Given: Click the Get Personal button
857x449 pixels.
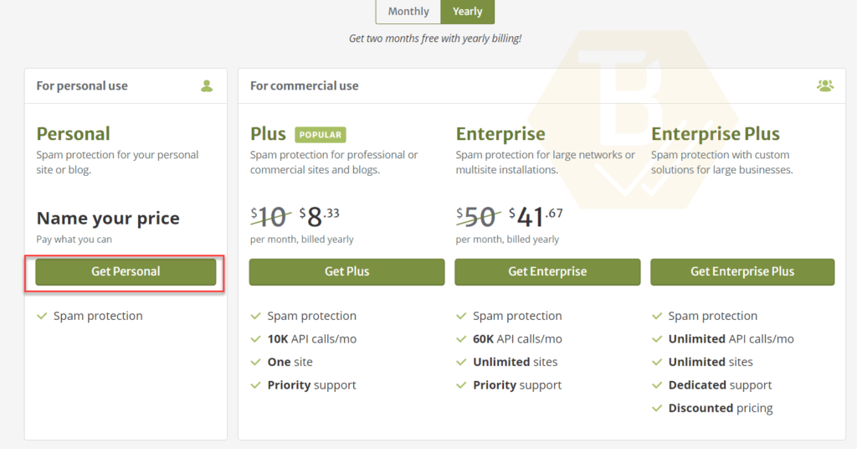Looking at the screenshot, I should (126, 271).
